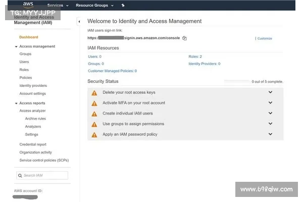Collapse the IAM sidebar with arrow button

click(x=79, y=22)
